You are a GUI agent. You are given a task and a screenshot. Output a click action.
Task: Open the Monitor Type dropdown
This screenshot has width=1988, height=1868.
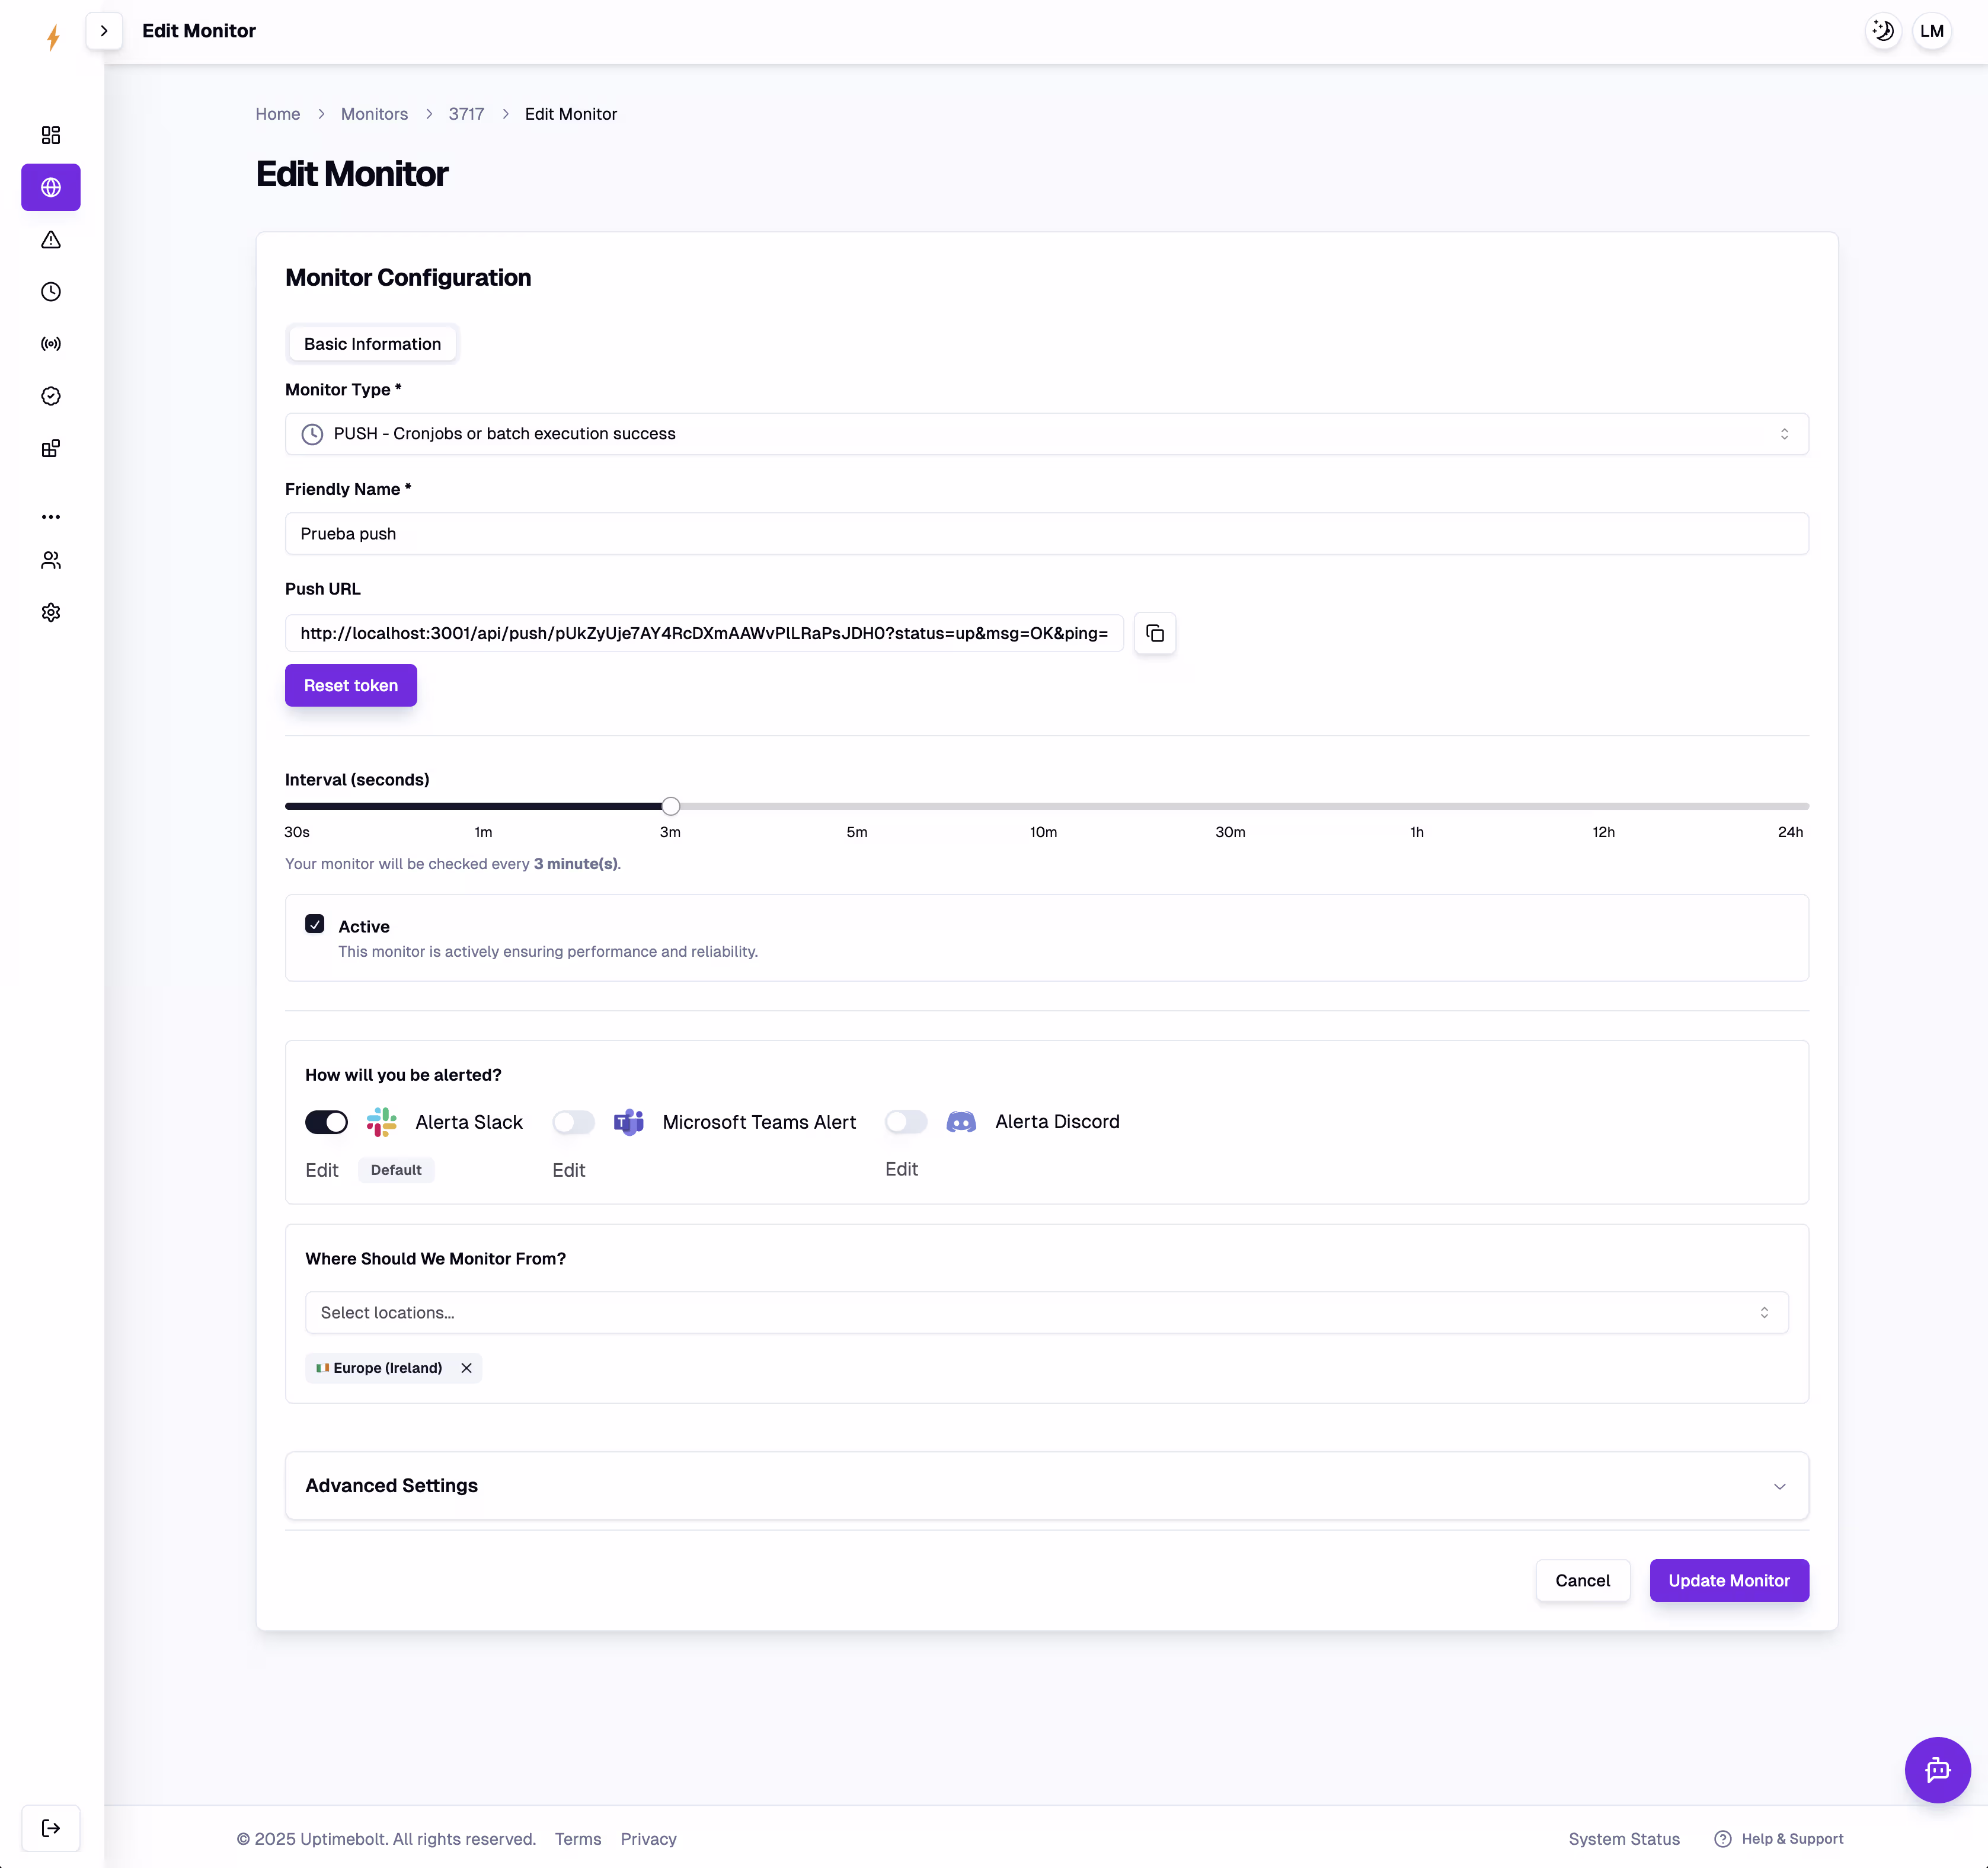tap(1046, 434)
